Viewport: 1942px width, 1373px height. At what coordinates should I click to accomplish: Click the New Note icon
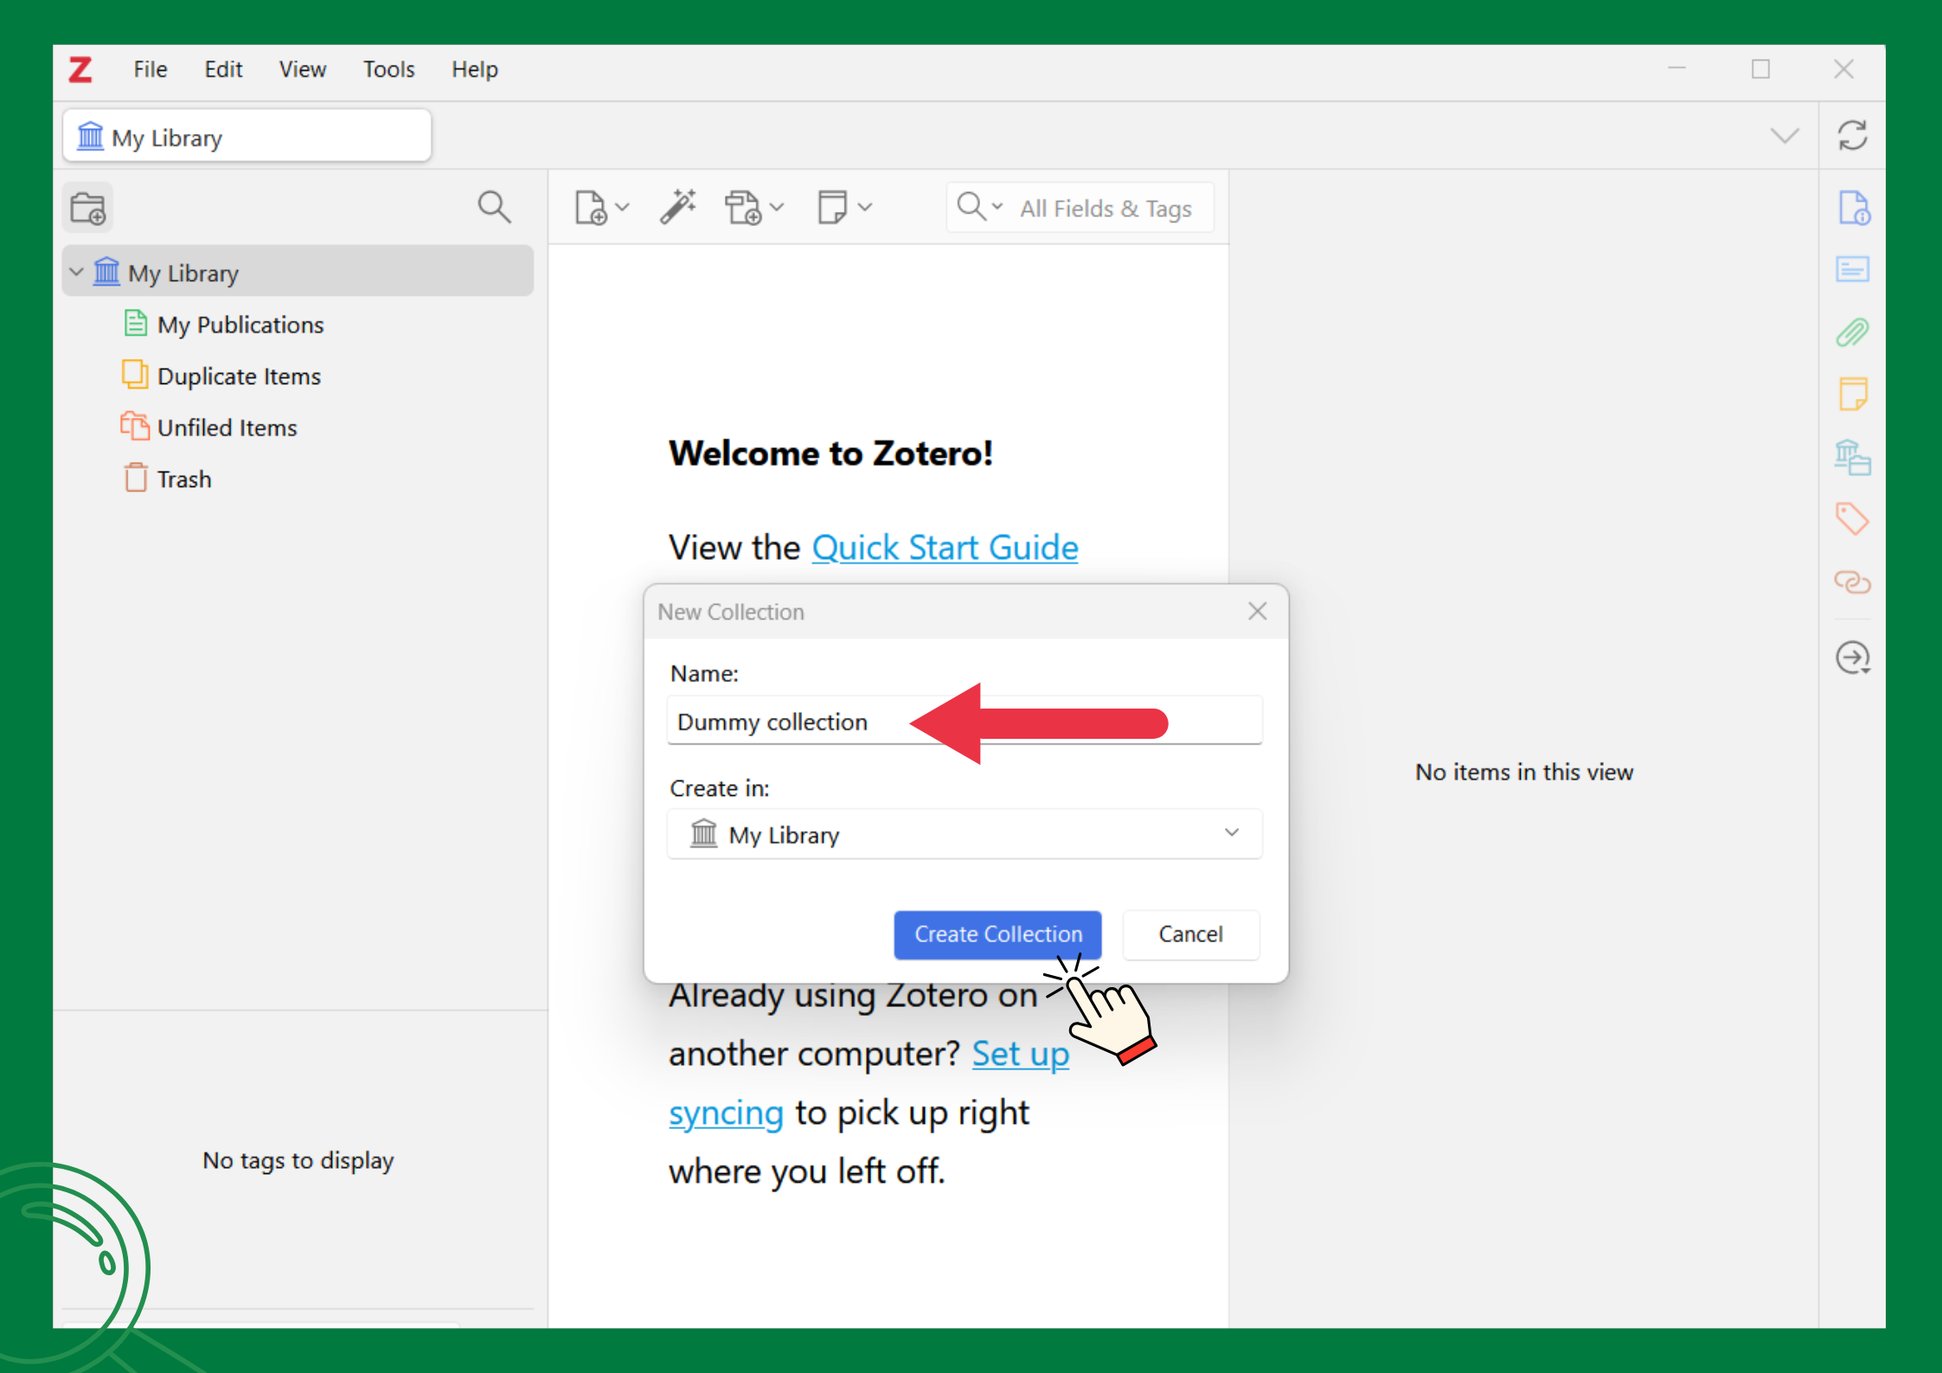click(x=832, y=208)
